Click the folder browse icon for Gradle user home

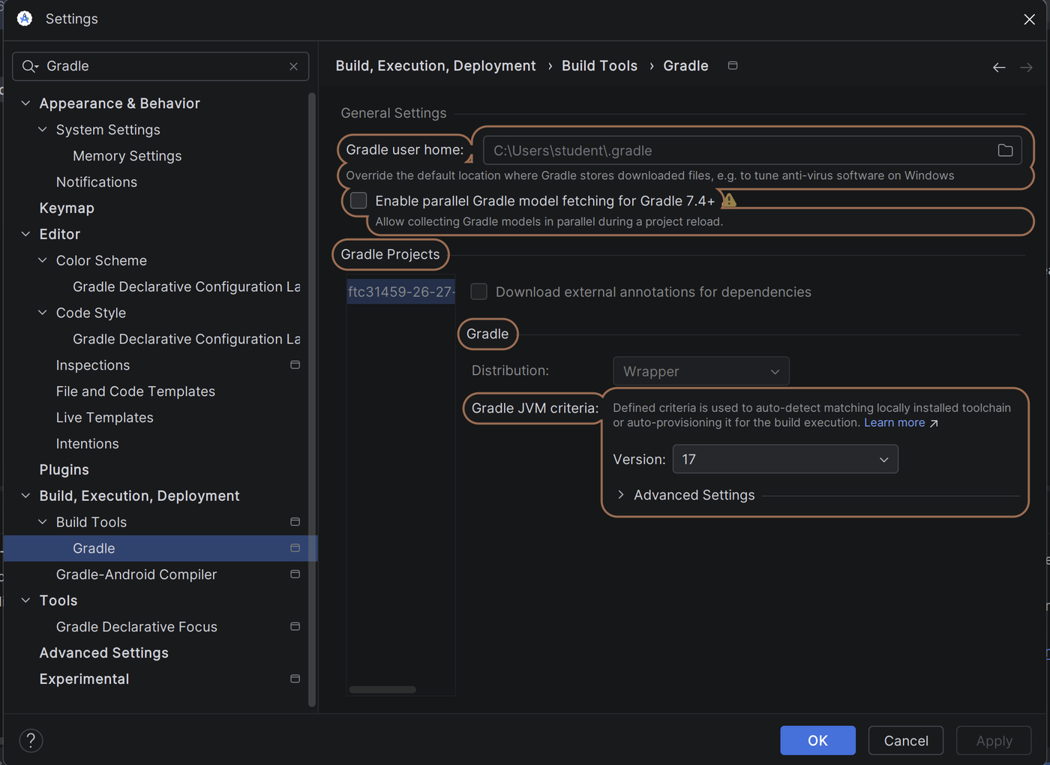(x=1005, y=151)
